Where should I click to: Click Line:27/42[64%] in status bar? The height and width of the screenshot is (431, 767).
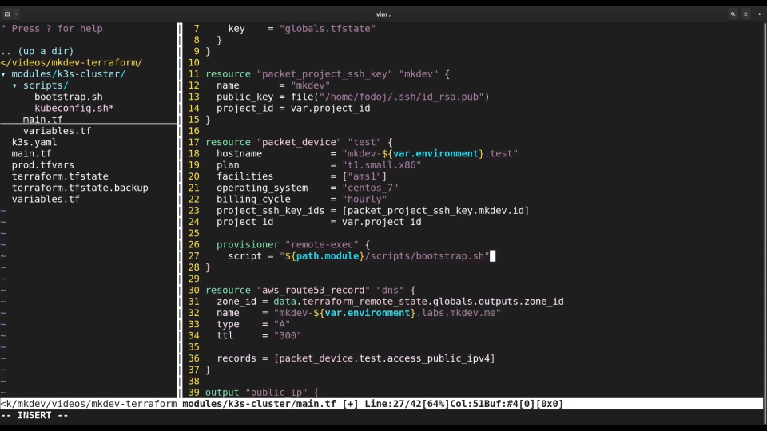(x=407, y=404)
